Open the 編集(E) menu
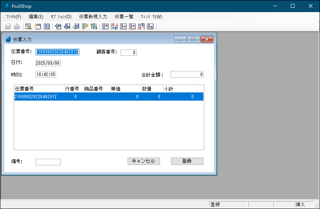This screenshot has width=320, height=209. pos(36,17)
